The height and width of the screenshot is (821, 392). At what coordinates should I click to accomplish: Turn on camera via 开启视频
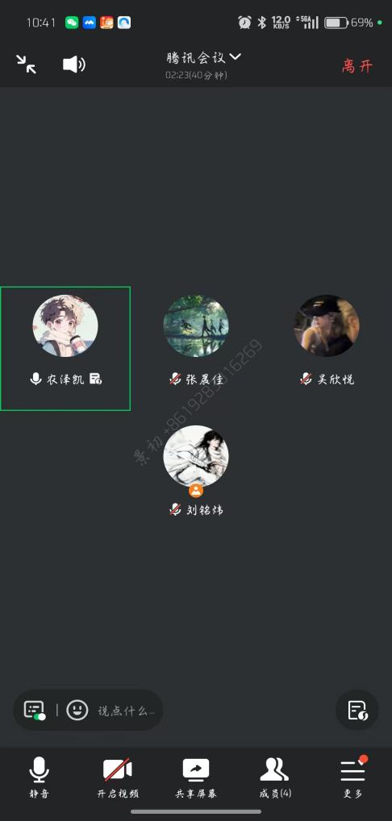pyautogui.click(x=118, y=778)
